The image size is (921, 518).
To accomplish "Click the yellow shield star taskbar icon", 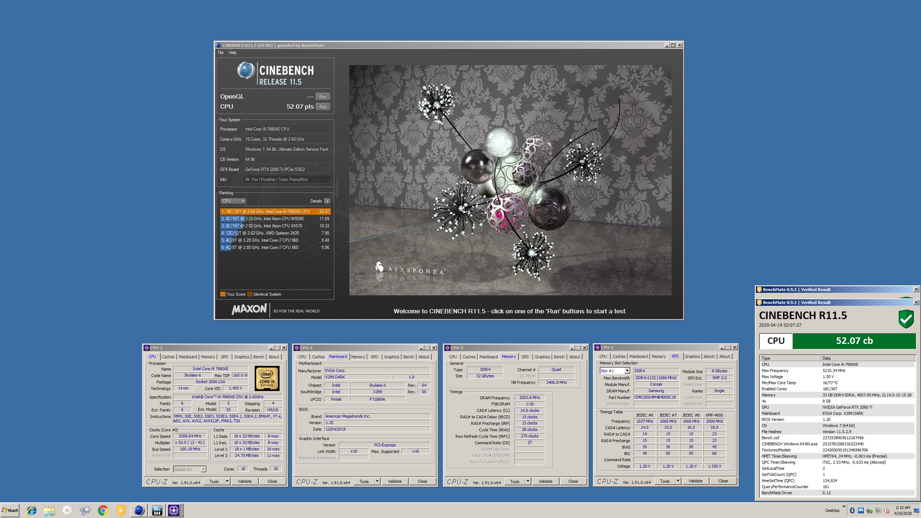I will (x=121, y=510).
